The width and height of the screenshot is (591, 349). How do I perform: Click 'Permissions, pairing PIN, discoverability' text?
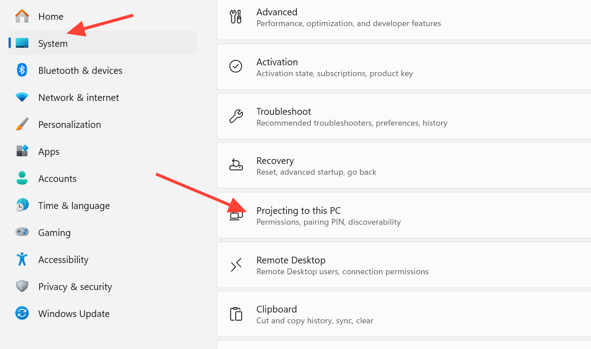pos(328,222)
